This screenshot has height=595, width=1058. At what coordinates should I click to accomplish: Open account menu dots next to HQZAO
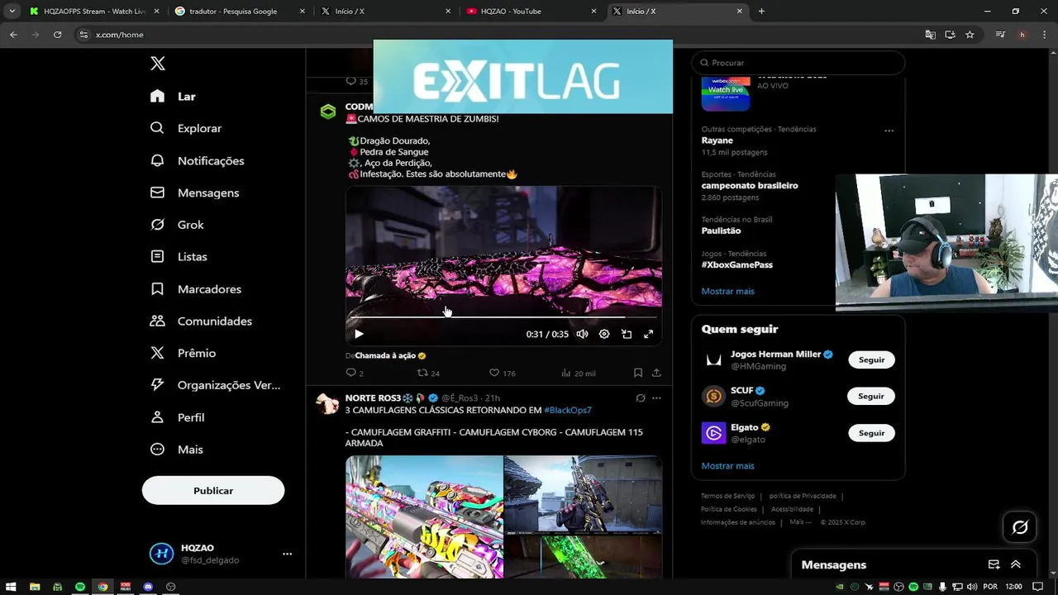(x=287, y=554)
